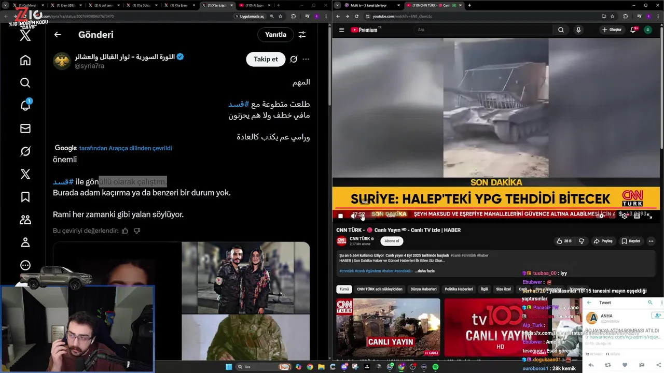Viewport: 664px width, 373px height.
Task: Open a new tab in the YouTube window
Action: 469,5
